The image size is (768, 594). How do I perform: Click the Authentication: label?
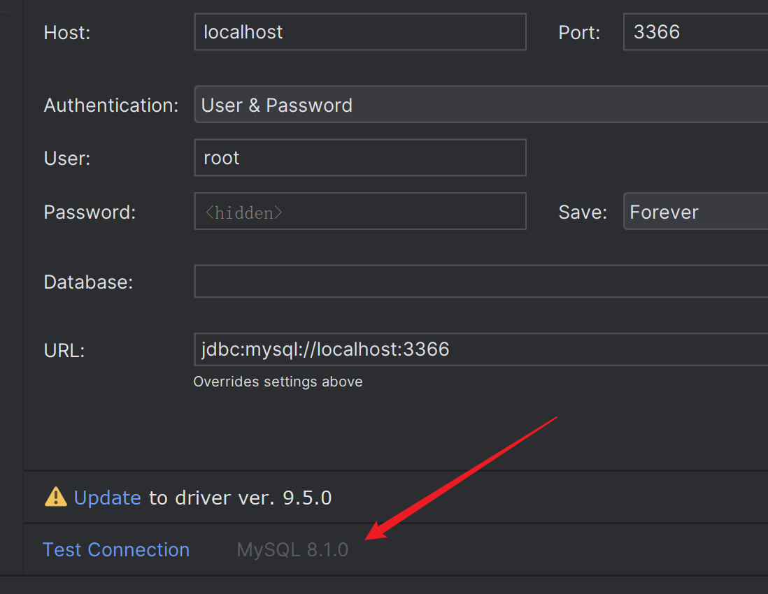pos(111,106)
